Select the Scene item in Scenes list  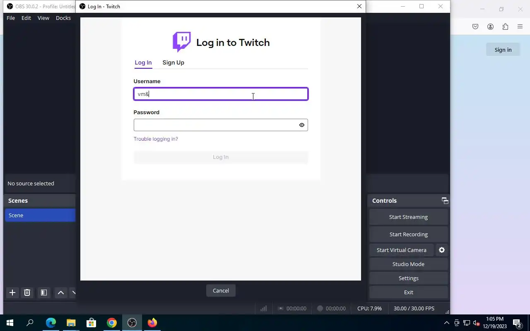[40, 215]
